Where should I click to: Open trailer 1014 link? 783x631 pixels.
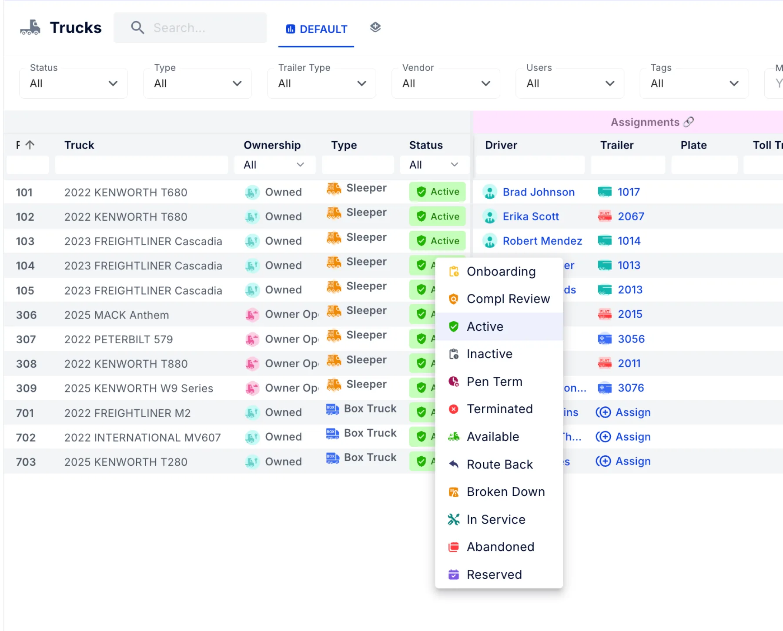(x=629, y=241)
